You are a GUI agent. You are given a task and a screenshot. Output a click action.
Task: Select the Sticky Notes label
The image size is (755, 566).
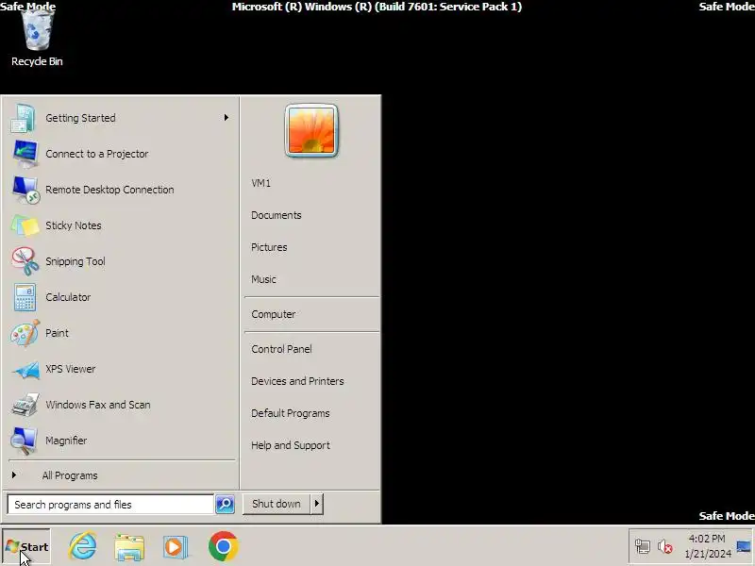[x=74, y=225]
